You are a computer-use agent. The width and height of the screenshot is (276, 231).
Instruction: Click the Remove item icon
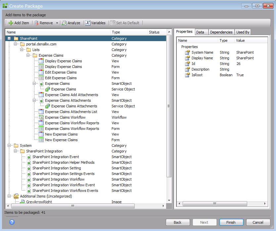[37, 23]
